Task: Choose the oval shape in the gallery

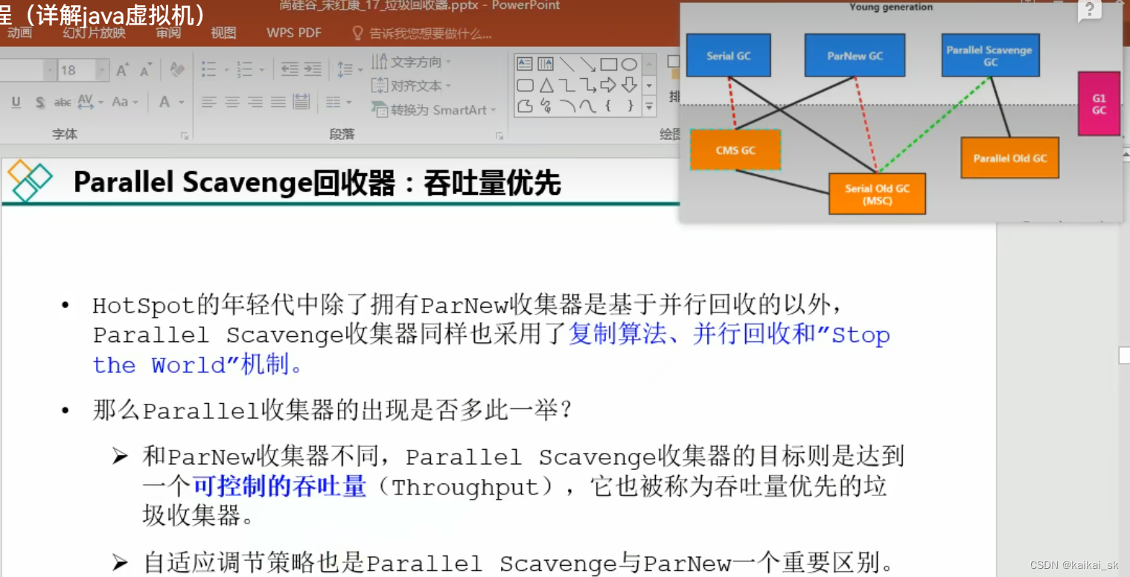Action: 629,65
